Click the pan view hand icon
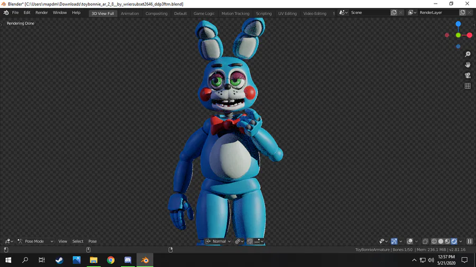This screenshot has height=267, width=476. pyautogui.click(x=468, y=65)
